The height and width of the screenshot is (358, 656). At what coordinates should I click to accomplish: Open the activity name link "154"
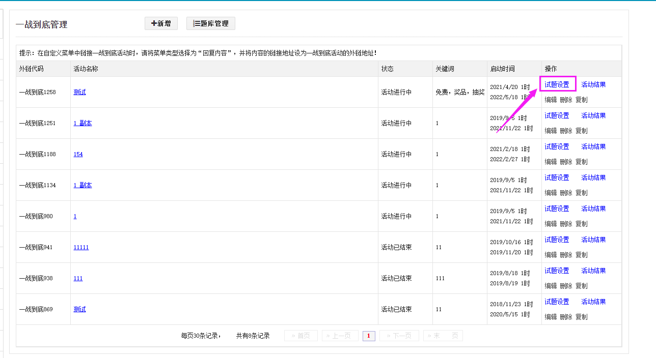pyautogui.click(x=78, y=154)
